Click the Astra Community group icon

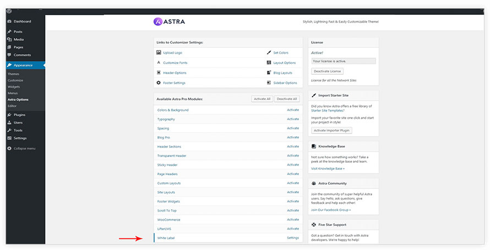[314, 184]
